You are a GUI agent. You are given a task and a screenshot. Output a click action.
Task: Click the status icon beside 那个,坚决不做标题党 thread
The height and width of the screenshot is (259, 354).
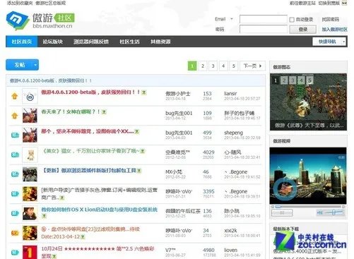pyautogui.click(x=15, y=135)
